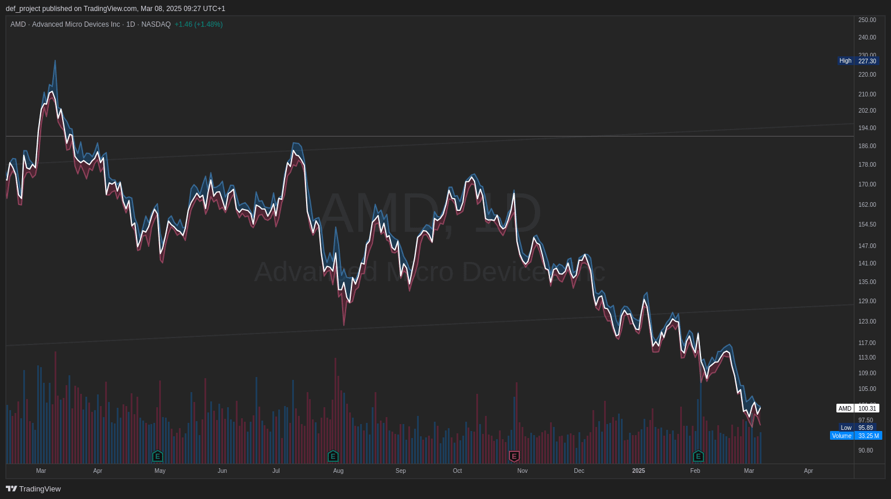Select the Jul label on time axis

pos(276,471)
